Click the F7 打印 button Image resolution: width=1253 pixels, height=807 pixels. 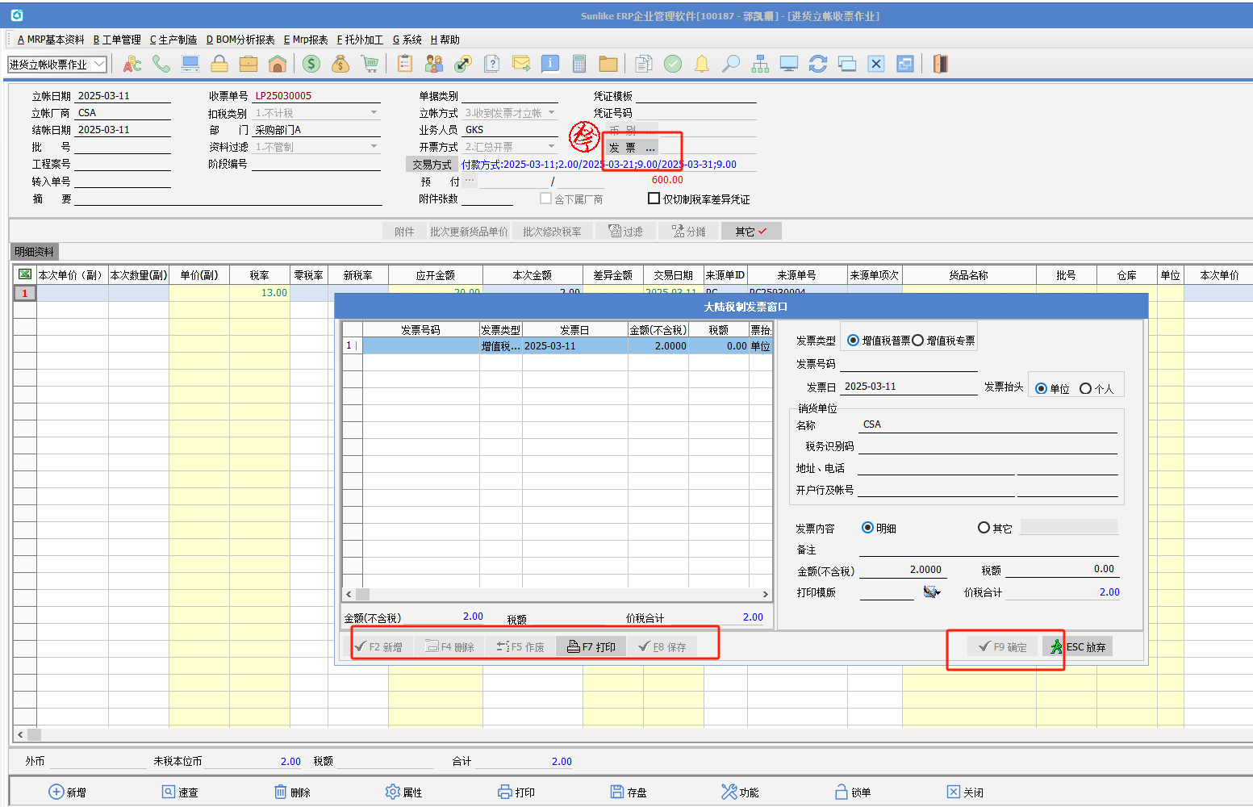(x=591, y=647)
